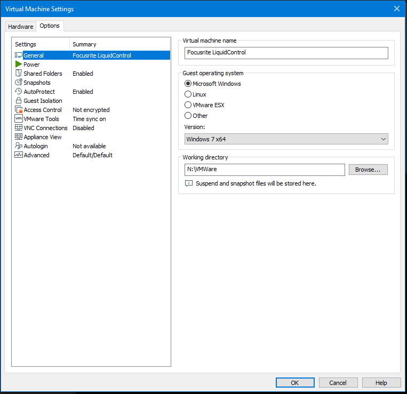Click the Power green arrow icon
The height and width of the screenshot is (394, 407).
(x=19, y=65)
